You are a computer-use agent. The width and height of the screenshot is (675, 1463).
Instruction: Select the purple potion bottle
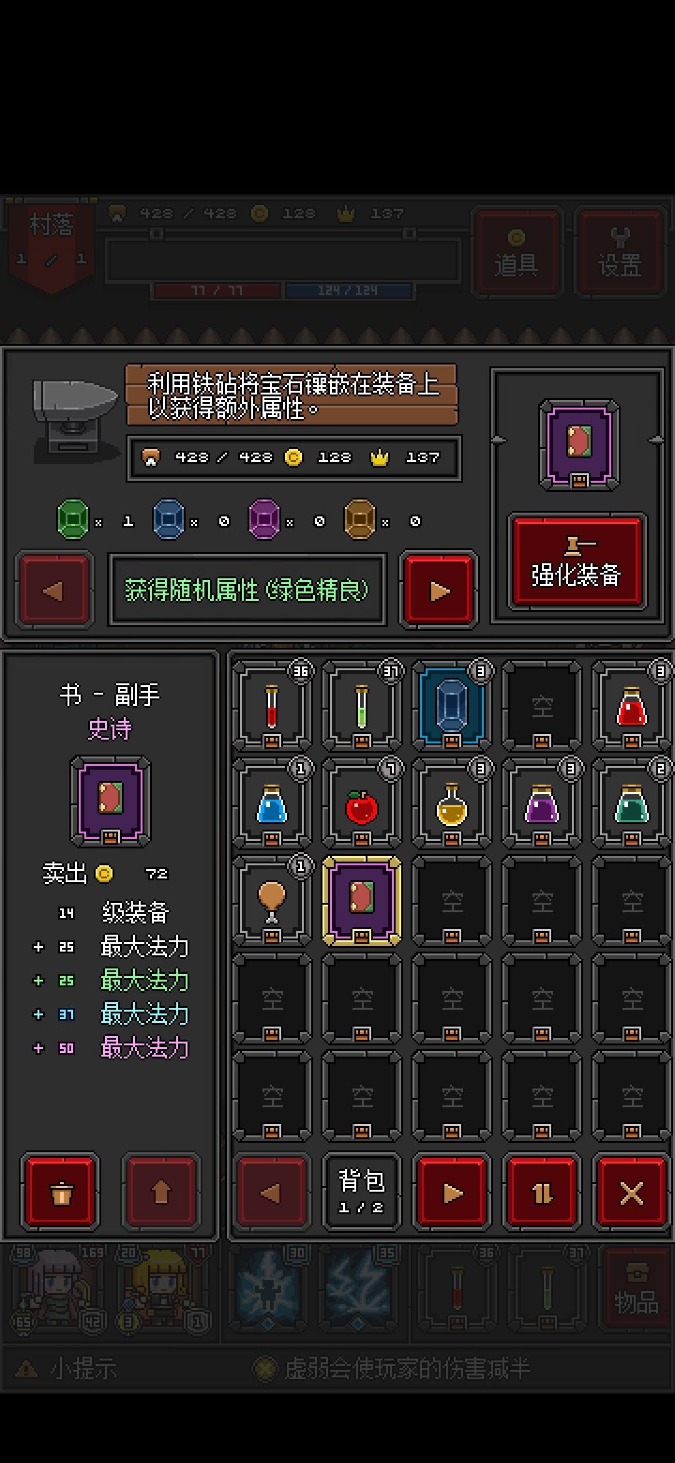[x=542, y=803]
